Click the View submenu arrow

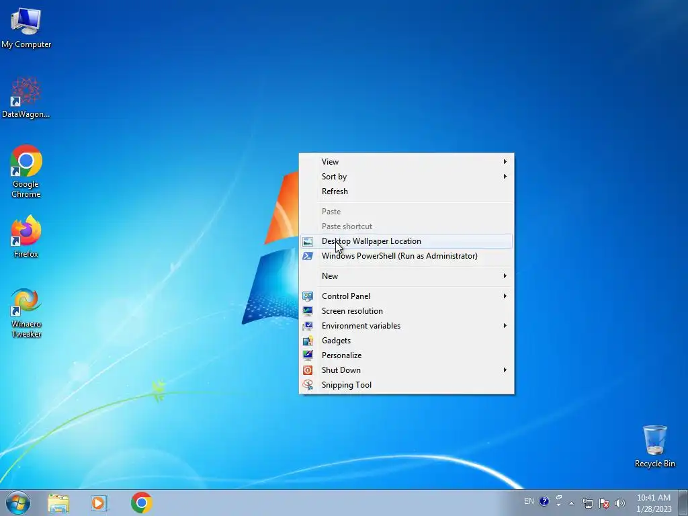505,162
